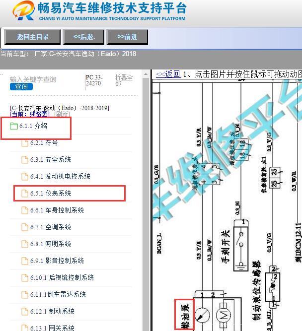The height and width of the screenshot is (331, 302).
Task: Go back with the <<后退 button
Action: point(83,37)
